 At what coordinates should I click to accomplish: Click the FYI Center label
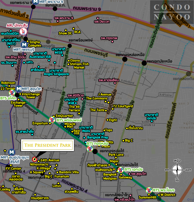pyautogui.click(x=13, y=169)
